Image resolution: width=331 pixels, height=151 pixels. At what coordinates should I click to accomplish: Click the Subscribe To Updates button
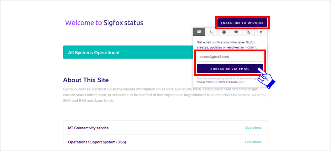[x=242, y=23]
